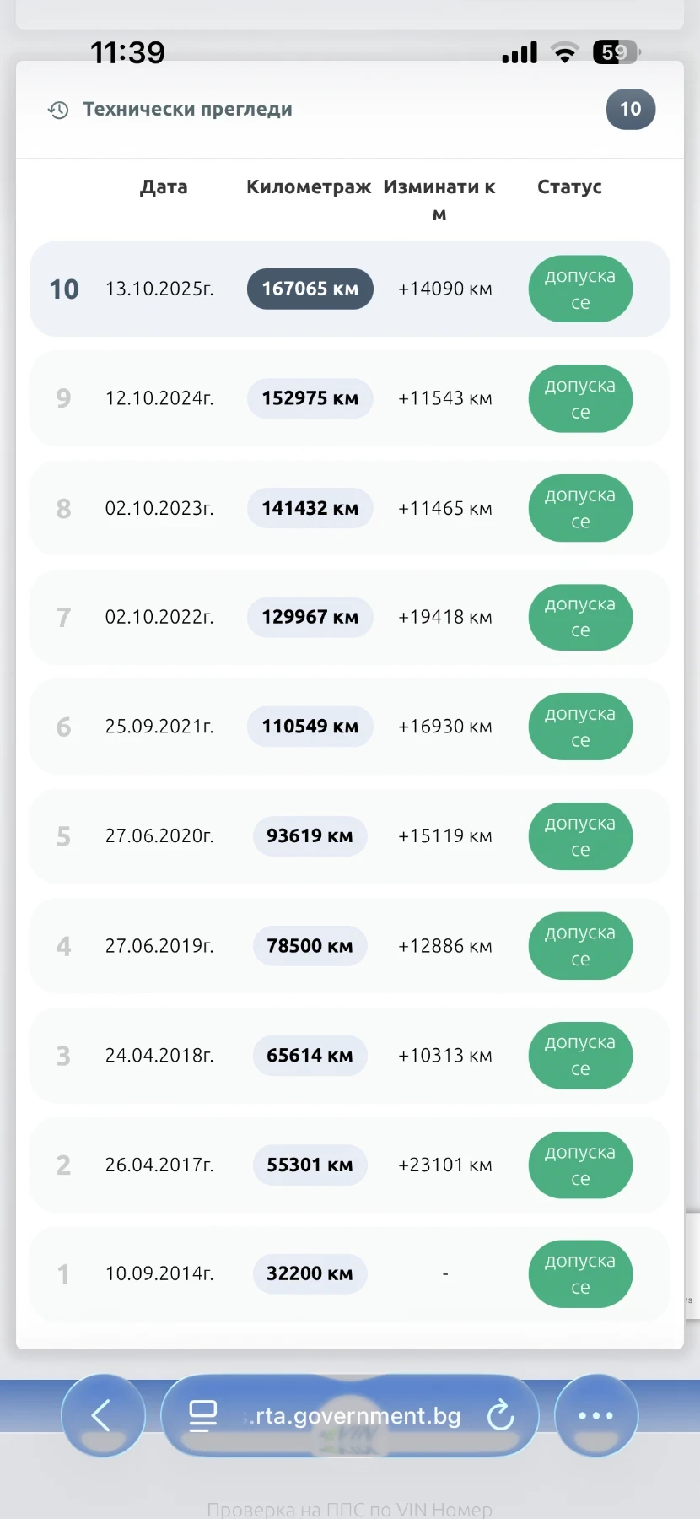This screenshot has height=1519, width=700.
Task: Select the 110549 км mileage badge
Action: click(310, 727)
